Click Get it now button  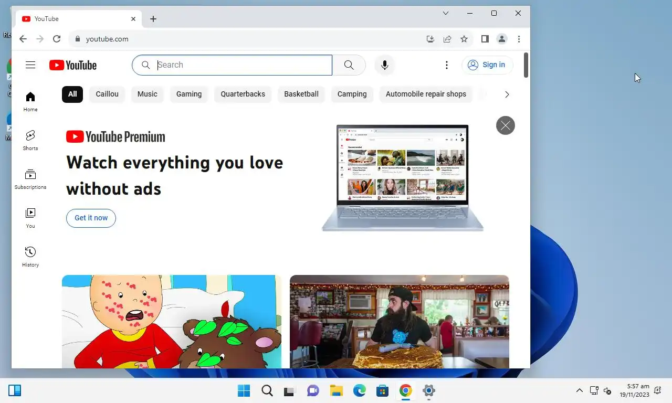click(91, 218)
